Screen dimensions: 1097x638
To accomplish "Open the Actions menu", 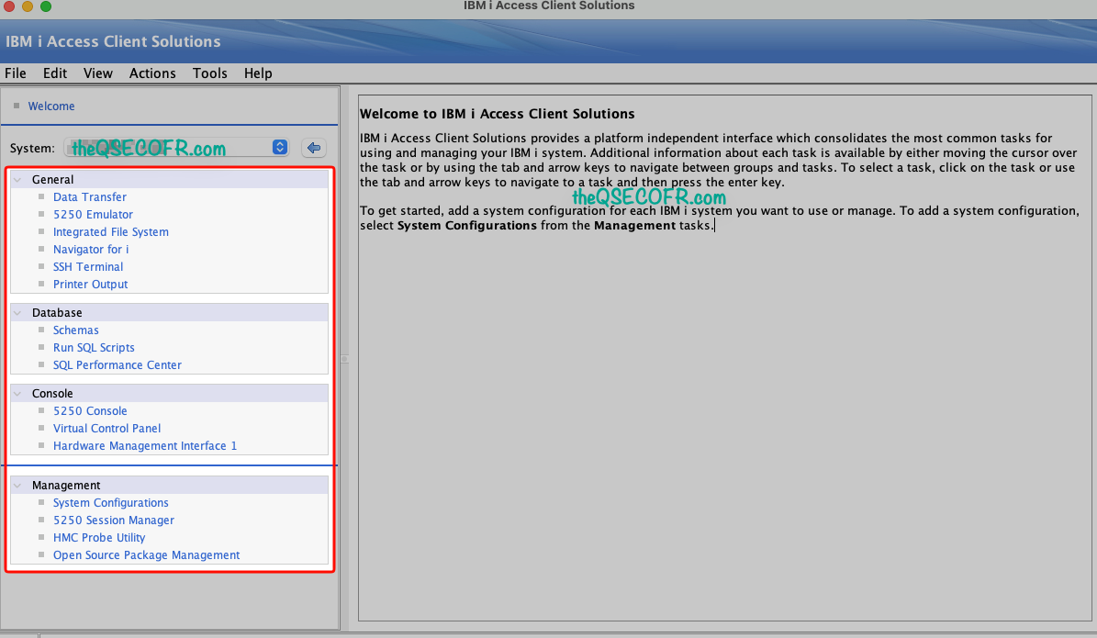I will [x=152, y=73].
